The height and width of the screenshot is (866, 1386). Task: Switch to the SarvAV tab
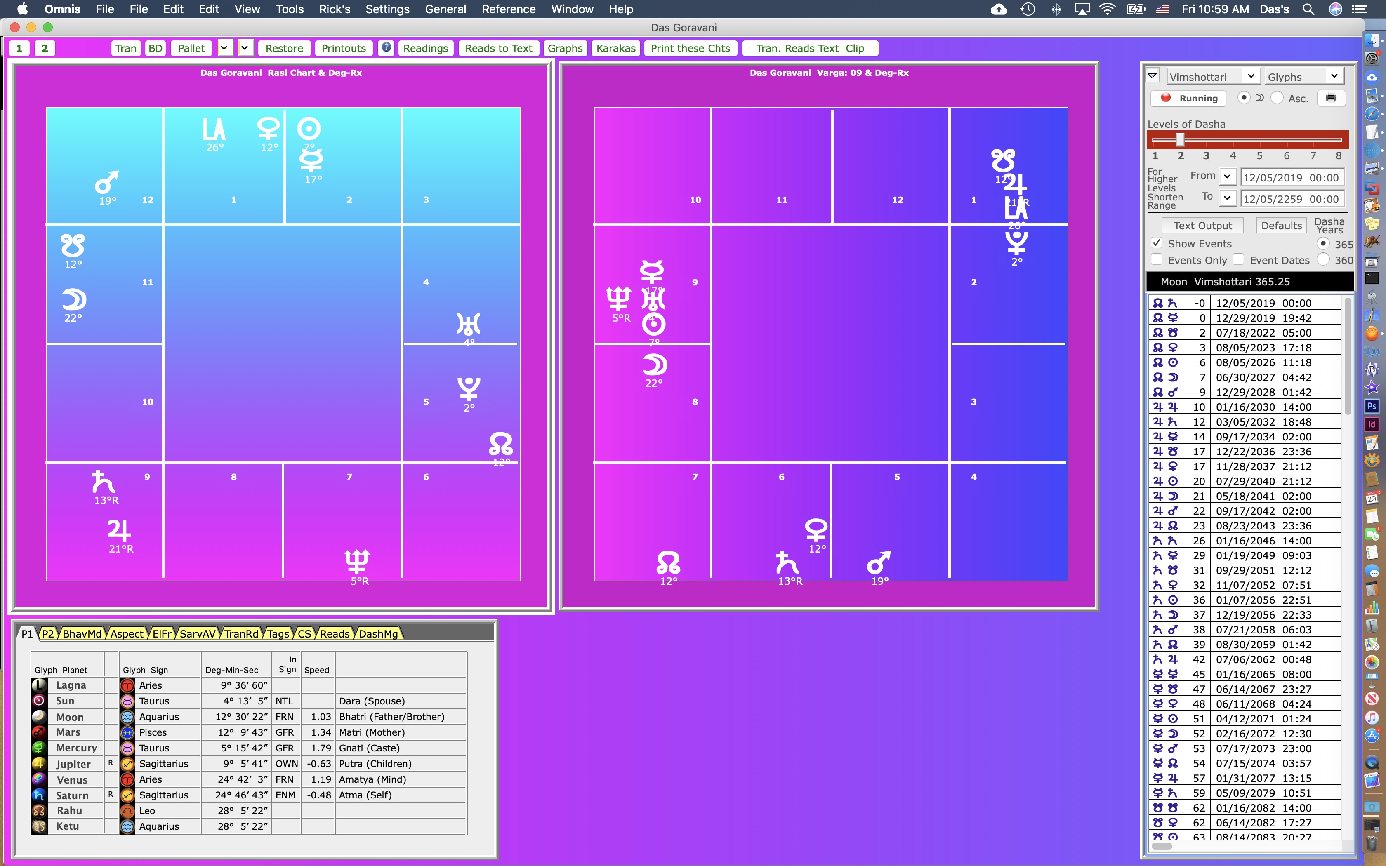pos(197,633)
